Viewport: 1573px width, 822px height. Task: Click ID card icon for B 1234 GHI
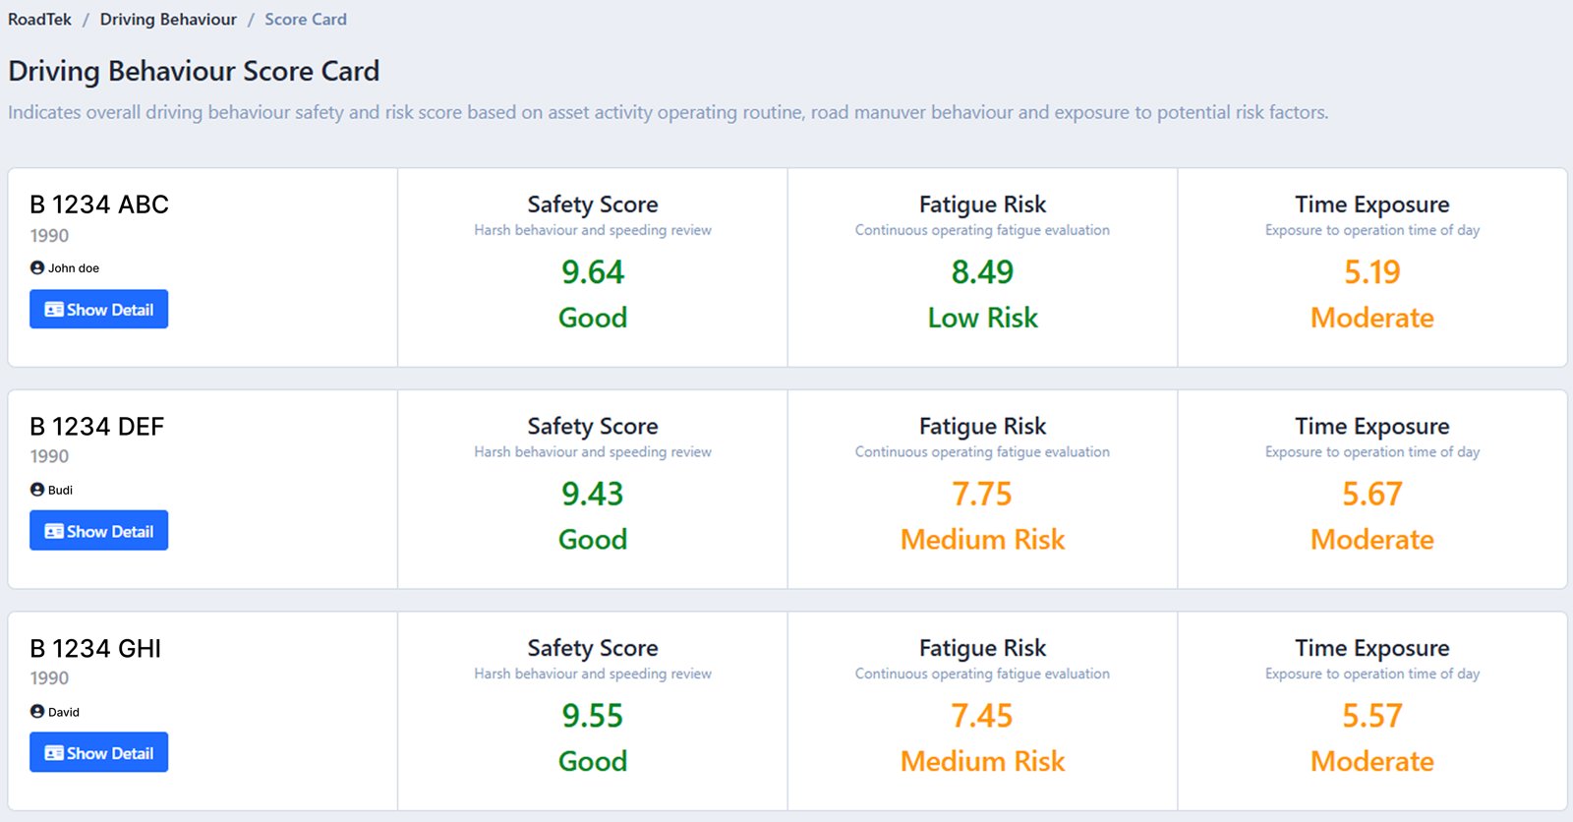(x=54, y=753)
